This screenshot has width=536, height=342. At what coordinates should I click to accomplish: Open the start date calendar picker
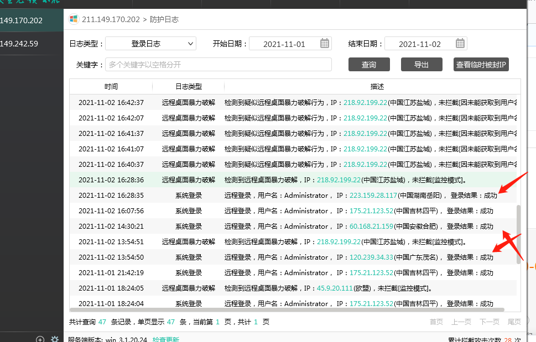(324, 43)
